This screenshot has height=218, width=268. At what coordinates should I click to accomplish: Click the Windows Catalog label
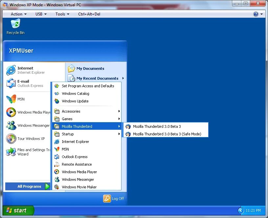76,94
